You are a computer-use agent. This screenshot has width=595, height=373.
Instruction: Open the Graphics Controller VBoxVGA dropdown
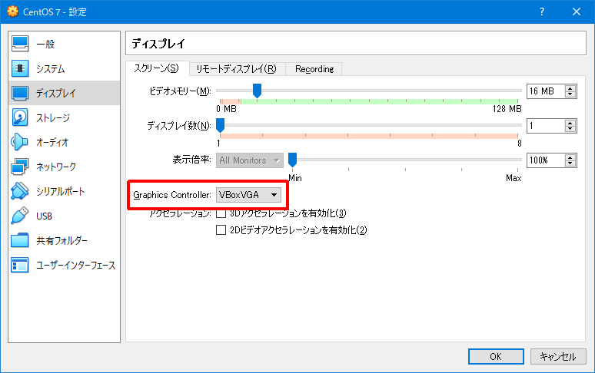tap(248, 195)
